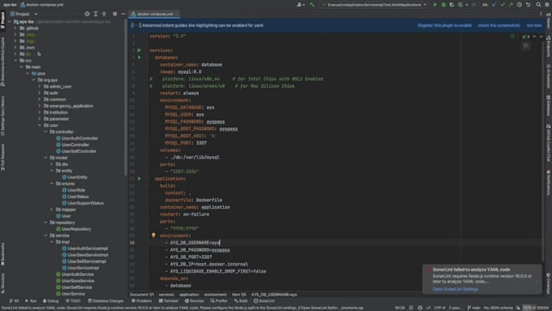
Task: Expand the .mvn folder
Action: (x=15, y=48)
